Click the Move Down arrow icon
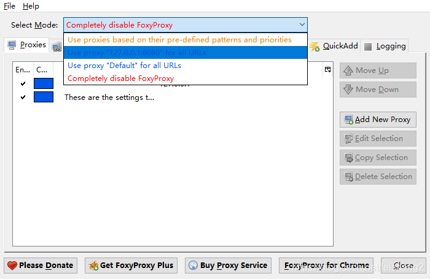This screenshot has height=279, width=430. pos(348,90)
